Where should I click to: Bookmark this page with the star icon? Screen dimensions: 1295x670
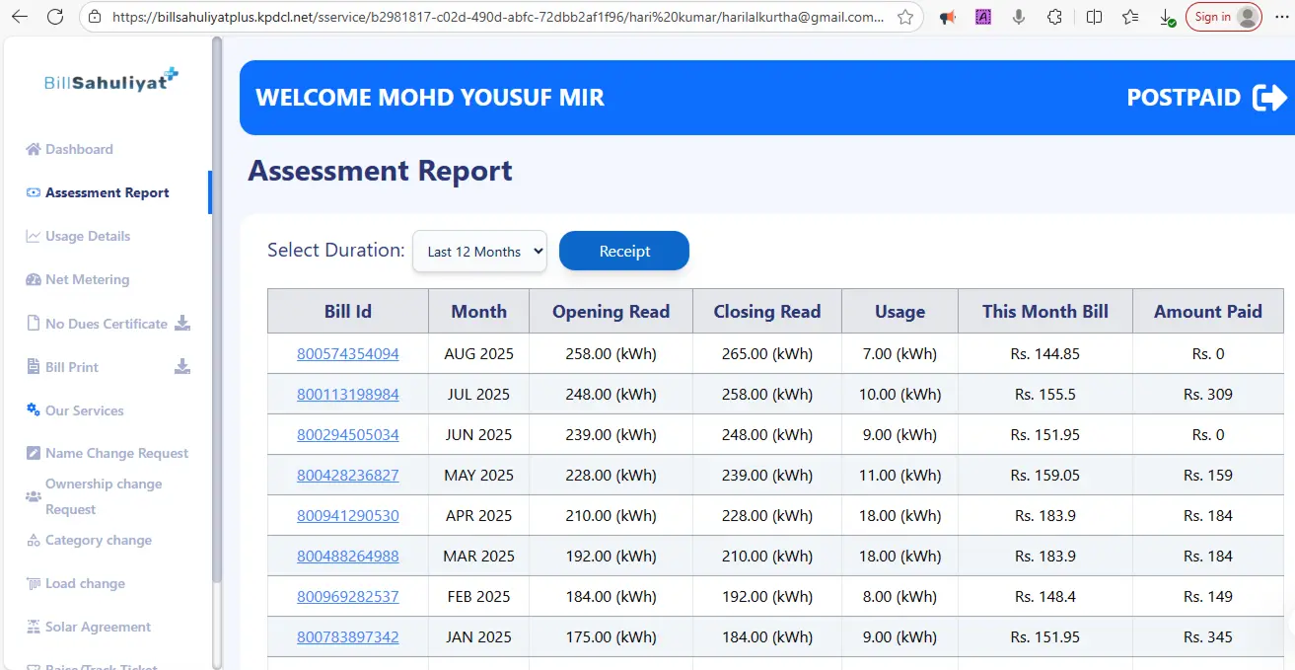[904, 17]
